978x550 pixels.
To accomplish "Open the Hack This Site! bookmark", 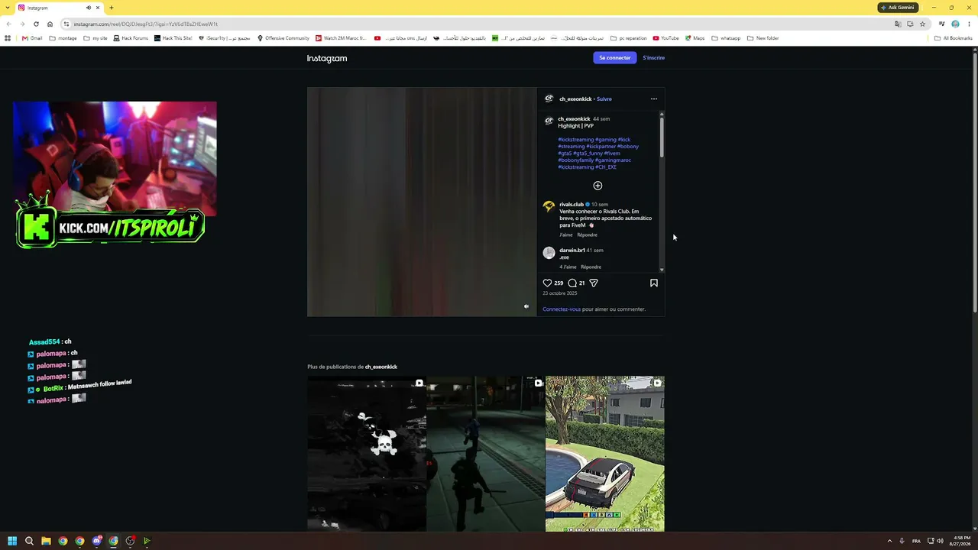I will tap(173, 38).
